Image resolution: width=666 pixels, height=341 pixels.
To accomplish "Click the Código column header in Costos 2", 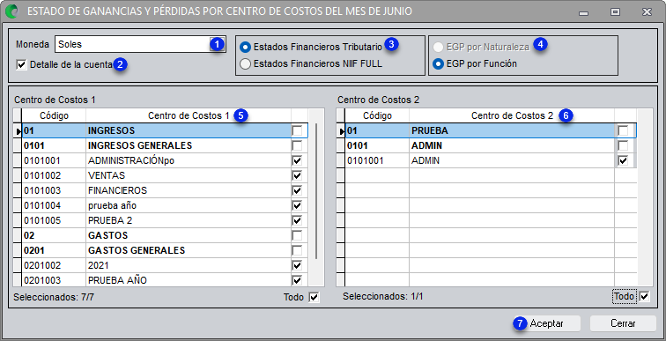I will pos(377,115).
